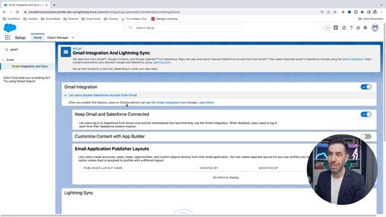Follow the get the Gmail integration link
The image size is (386, 217).
163,102
